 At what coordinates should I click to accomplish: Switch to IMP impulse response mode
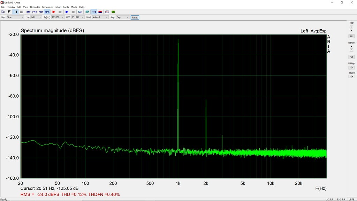coord(29,12)
